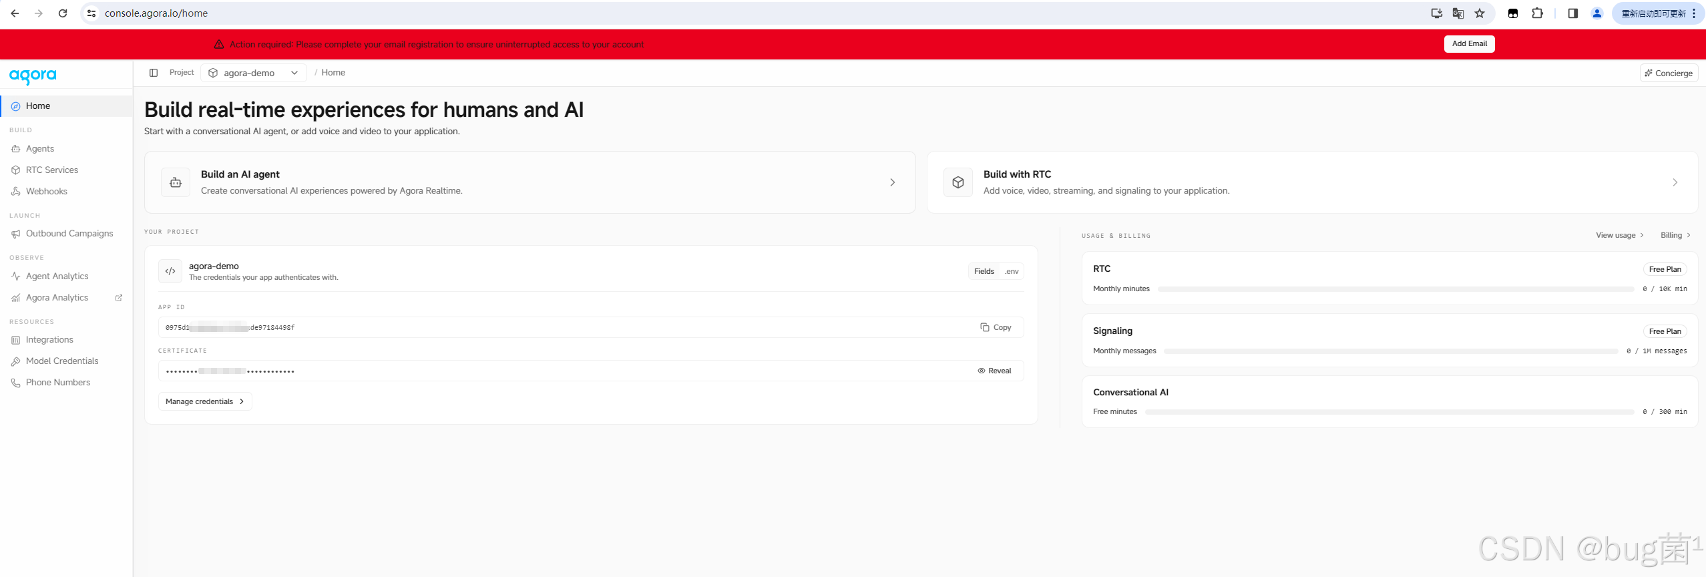Screen dimensions: 1706x577
Task: Open the agora-demo project dropdown
Action: point(254,73)
